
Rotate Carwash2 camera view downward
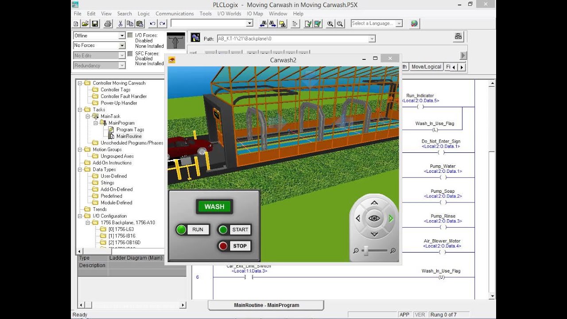pyautogui.click(x=374, y=234)
